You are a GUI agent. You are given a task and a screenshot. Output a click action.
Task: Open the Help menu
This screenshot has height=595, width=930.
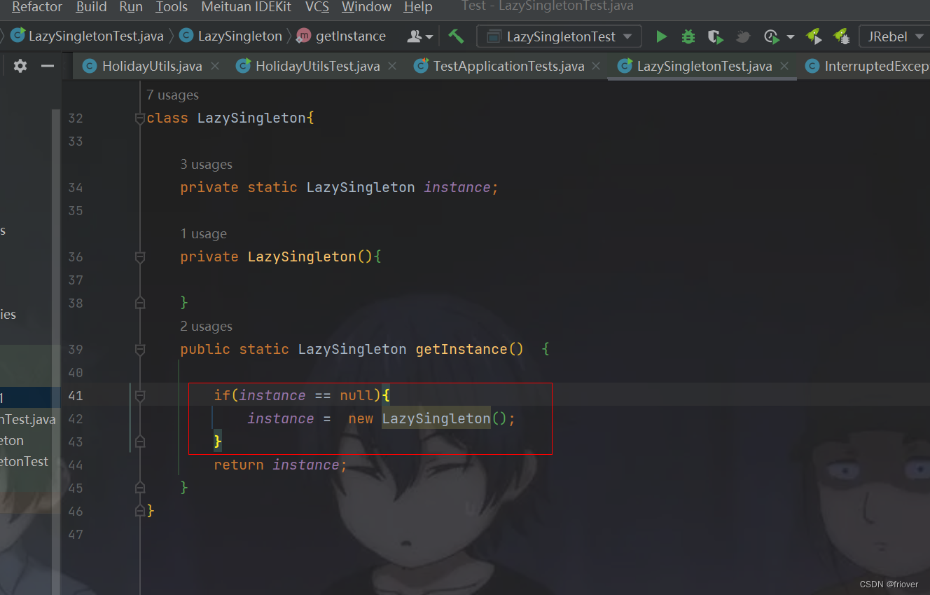418,7
